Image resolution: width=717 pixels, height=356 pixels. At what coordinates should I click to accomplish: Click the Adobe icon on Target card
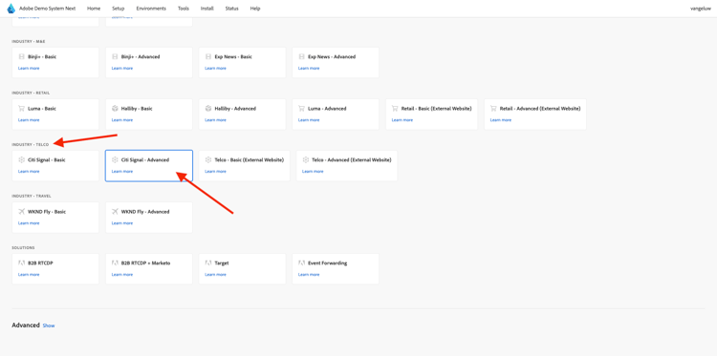[x=208, y=263]
